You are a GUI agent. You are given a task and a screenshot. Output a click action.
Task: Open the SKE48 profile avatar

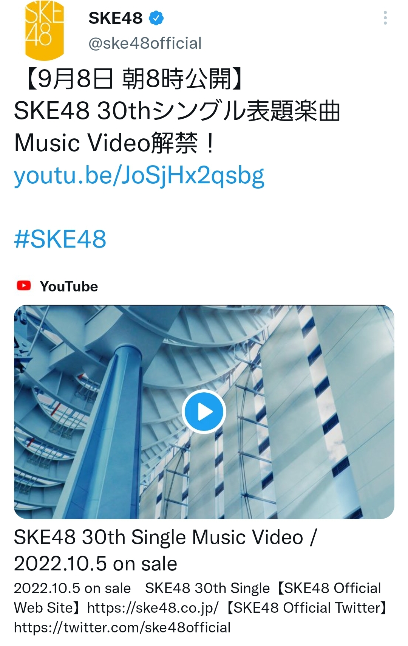coord(44,30)
